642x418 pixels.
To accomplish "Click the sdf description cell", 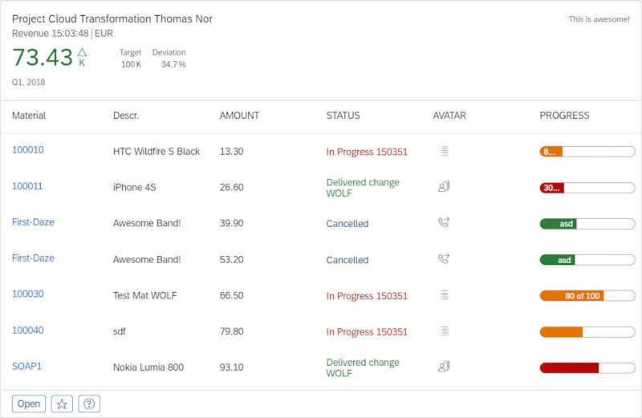I will [120, 331].
